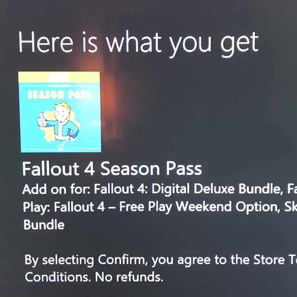Click the "By selecting" agreement text
Image resolution: width=297 pixels, height=297 pixels.
[59, 260]
